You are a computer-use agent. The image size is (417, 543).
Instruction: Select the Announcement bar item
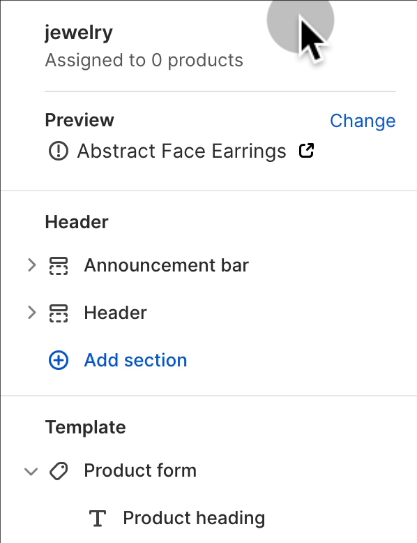167,265
